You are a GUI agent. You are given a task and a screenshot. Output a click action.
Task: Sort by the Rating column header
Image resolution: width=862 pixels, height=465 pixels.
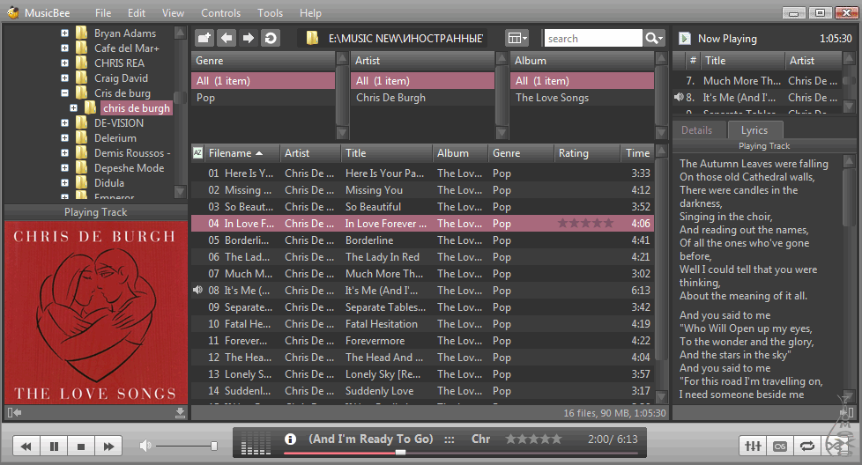587,153
